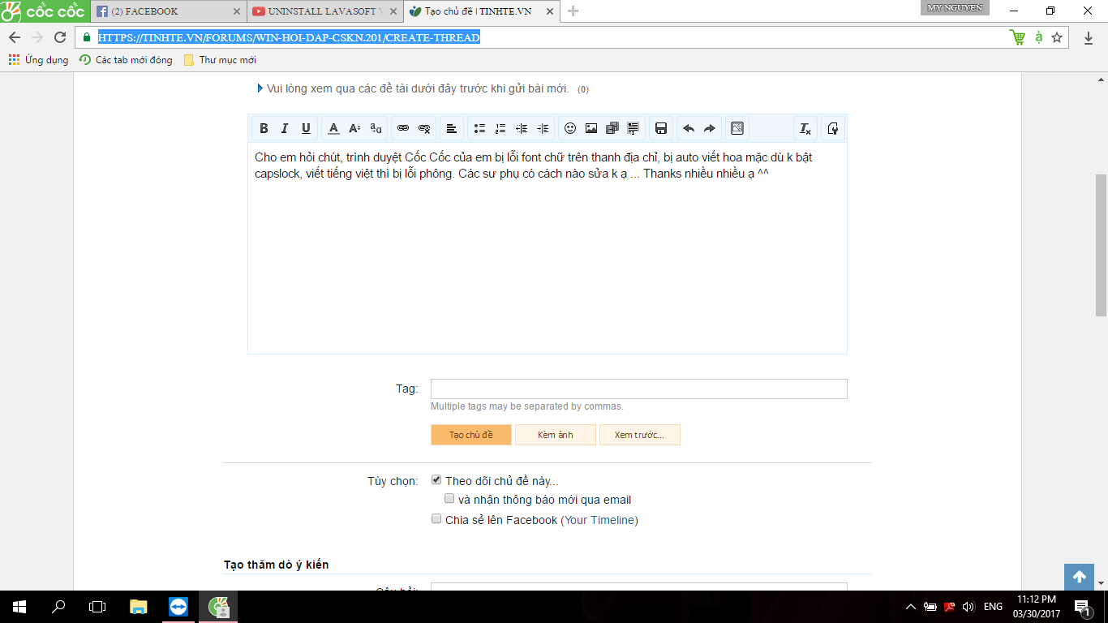Open the volume control in the tray
Viewport: 1108px width, 623px height.
point(968,606)
